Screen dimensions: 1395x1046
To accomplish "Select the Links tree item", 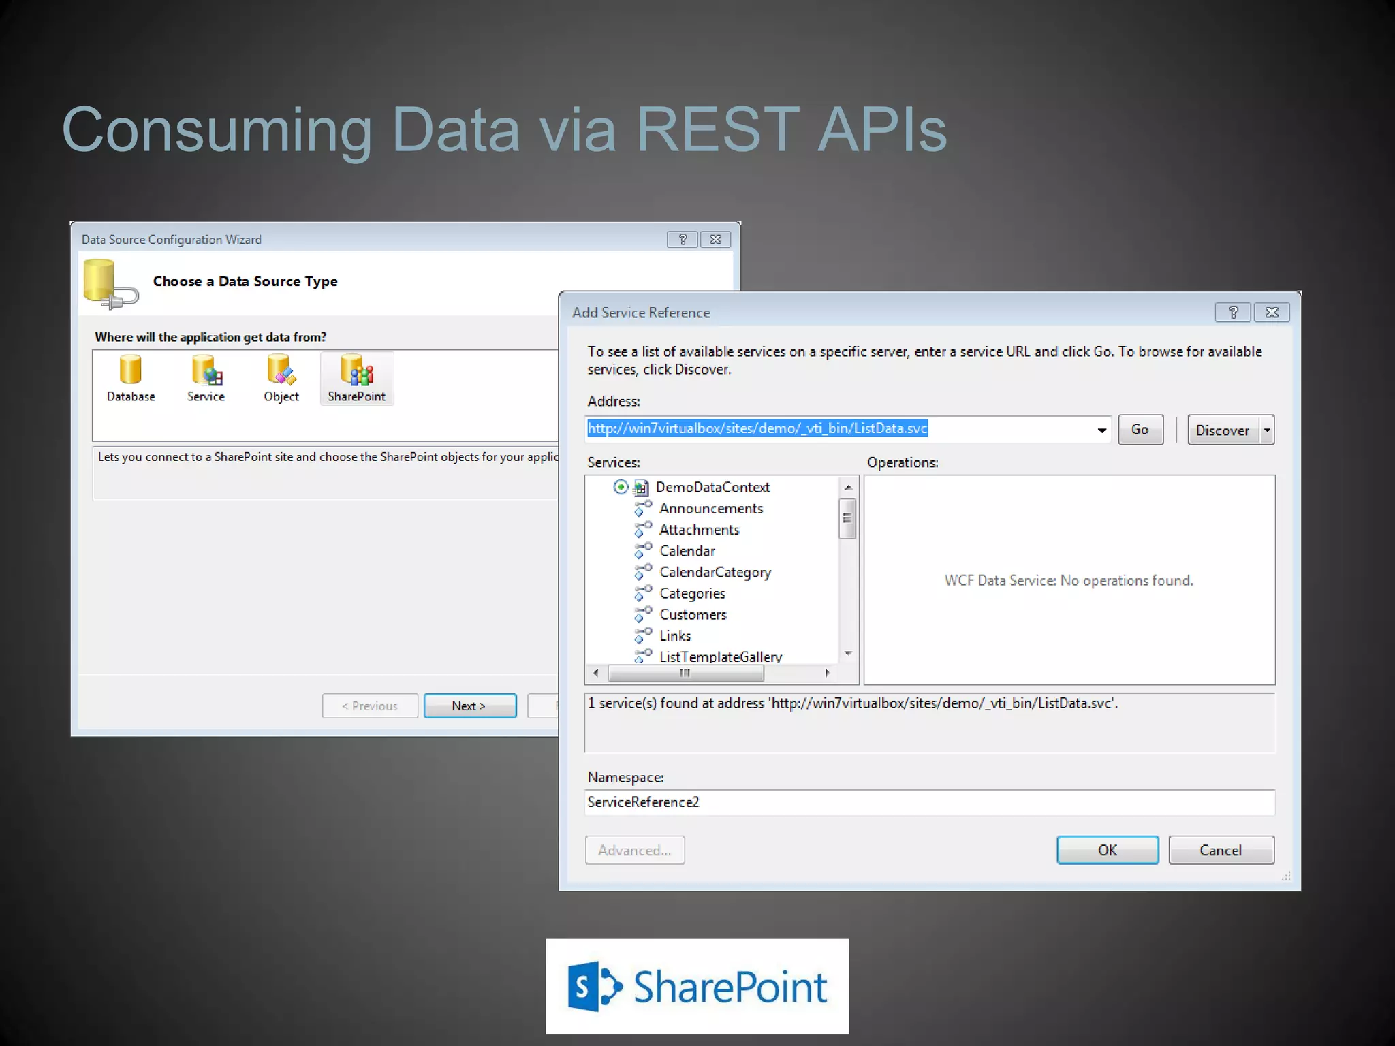I will (x=675, y=635).
